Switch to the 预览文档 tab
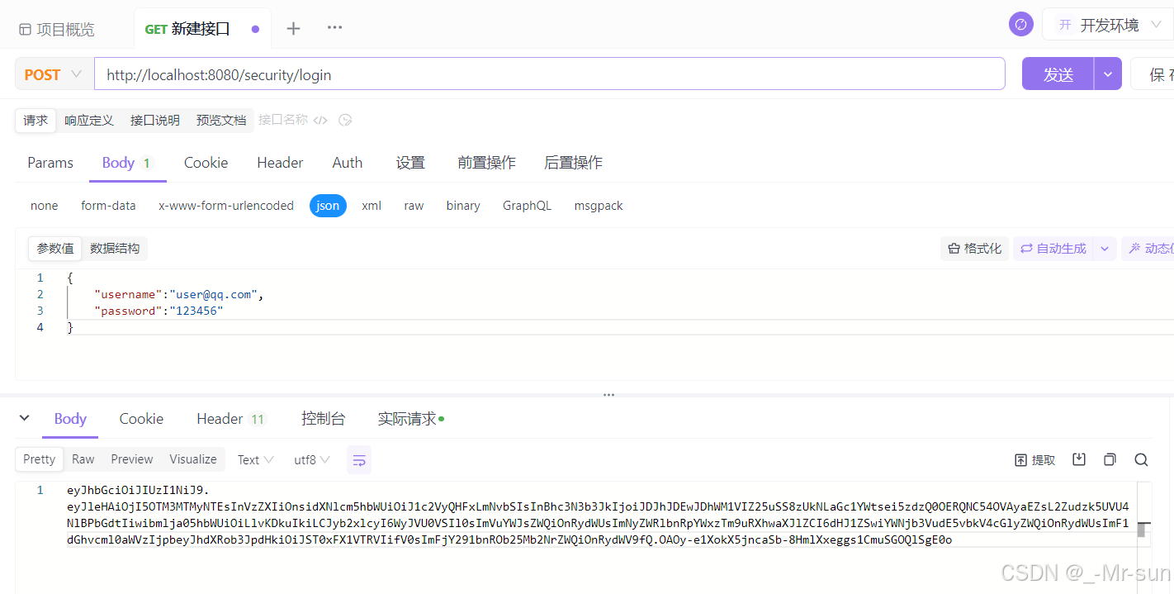The width and height of the screenshot is (1174, 594). [x=221, y=120]
